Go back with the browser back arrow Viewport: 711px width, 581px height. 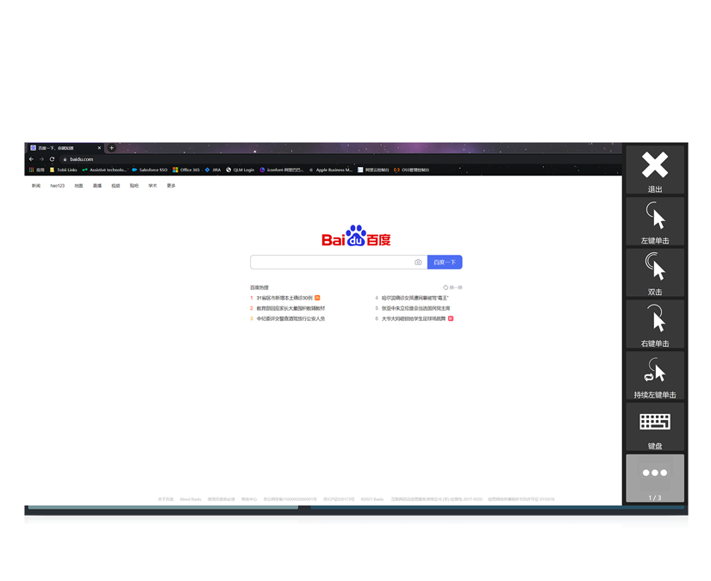(x=31, y=159)
